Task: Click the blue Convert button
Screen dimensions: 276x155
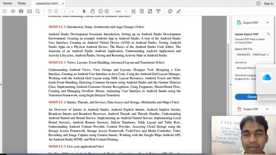Action: point(246,97)
